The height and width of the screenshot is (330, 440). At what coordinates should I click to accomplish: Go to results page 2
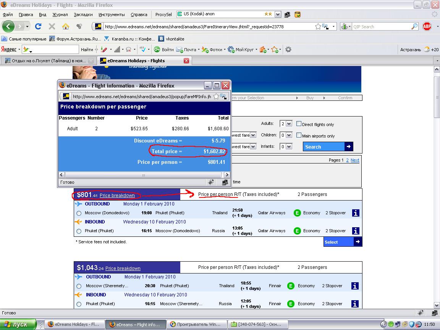click(x=348, y=160)
